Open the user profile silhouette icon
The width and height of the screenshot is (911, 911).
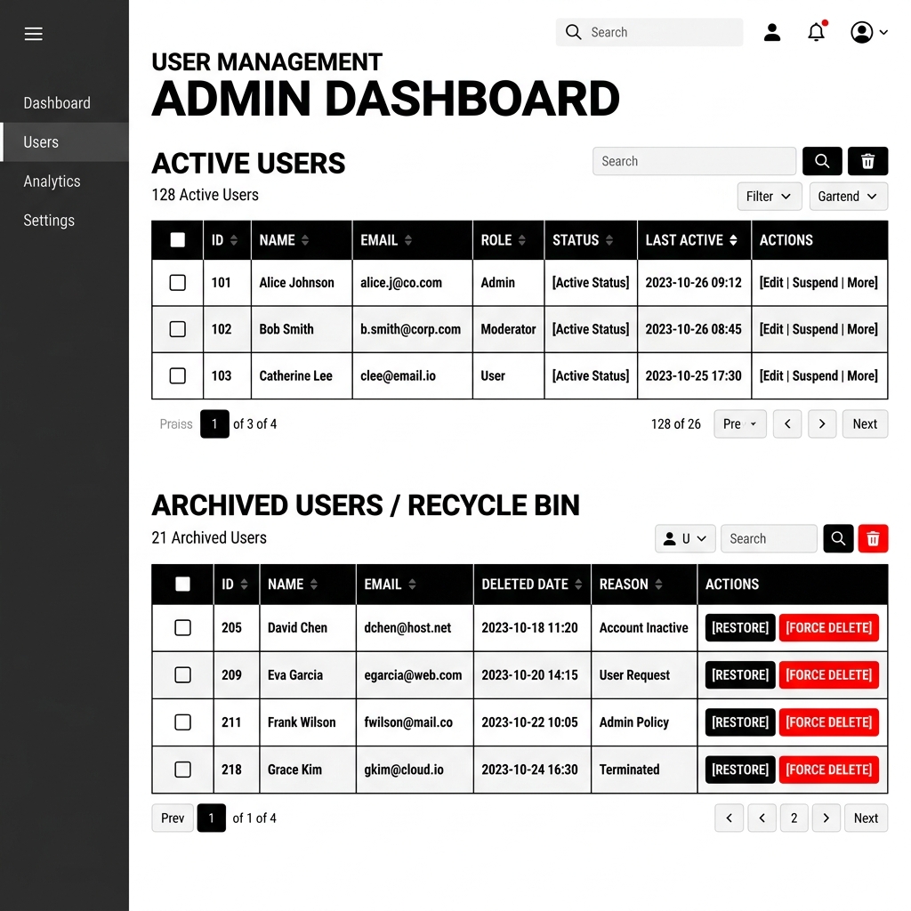click(x=771, y=32)
